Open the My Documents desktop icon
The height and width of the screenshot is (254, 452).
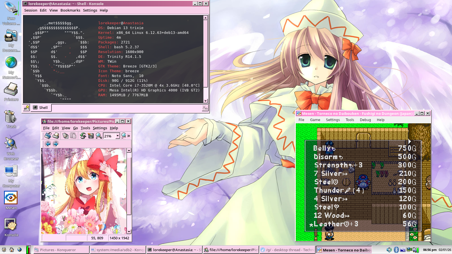point(11,41)
